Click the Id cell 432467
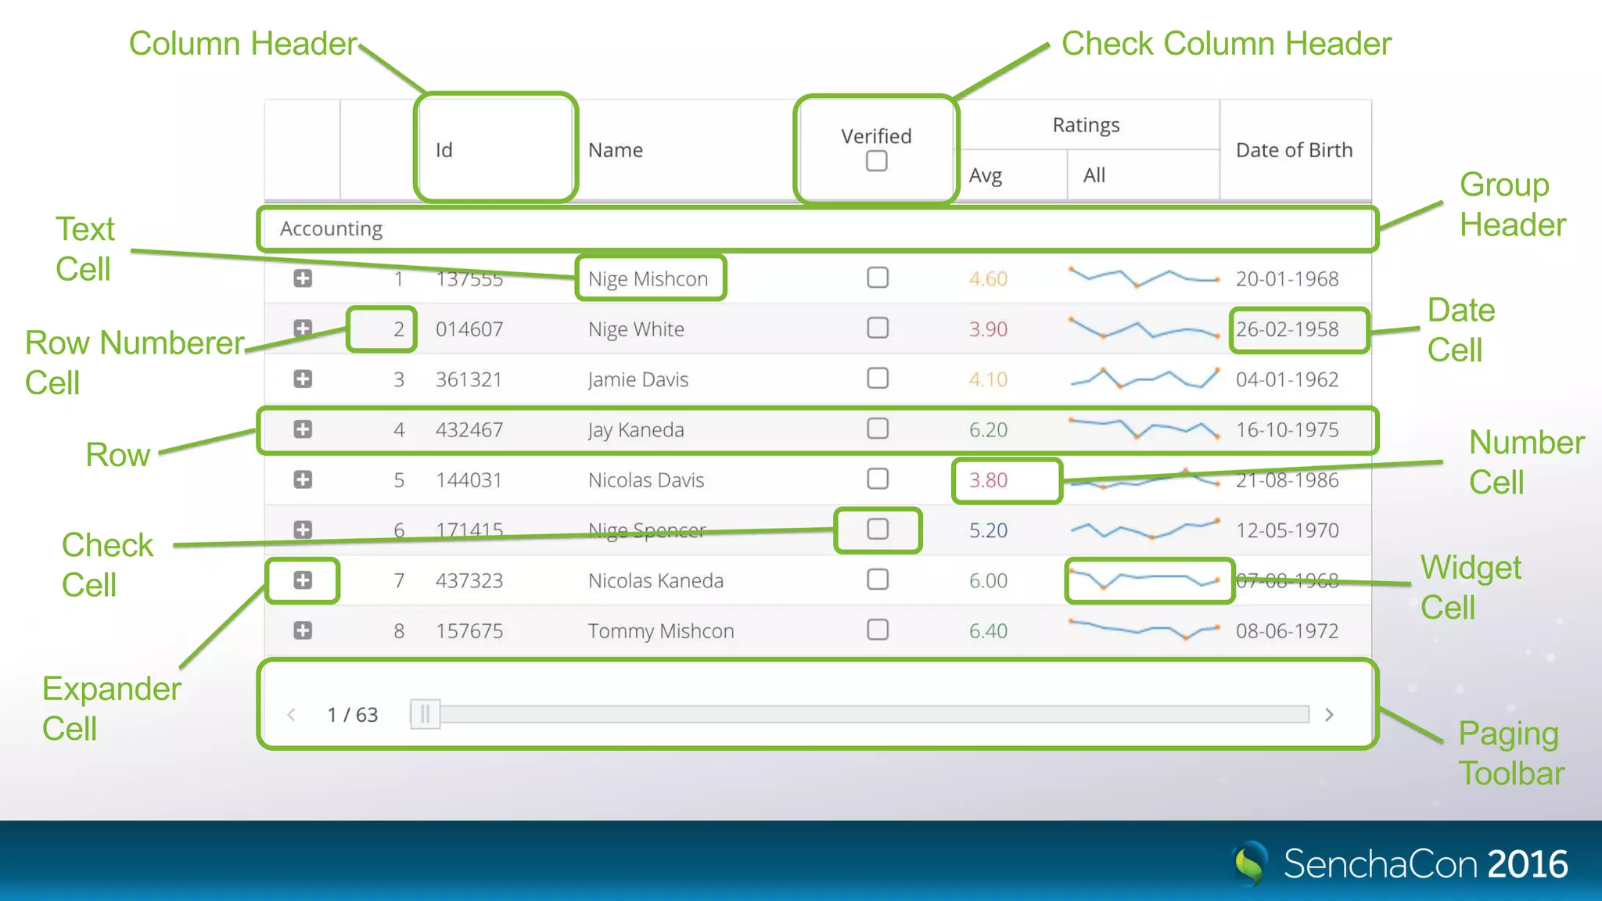Image resolution: width=1602 pixels, height=901 pixels. click(469, 429)
